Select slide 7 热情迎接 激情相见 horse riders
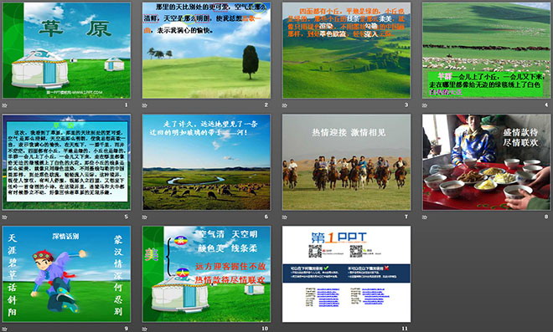This screenshot has width=553, height=332. point(346,162)
